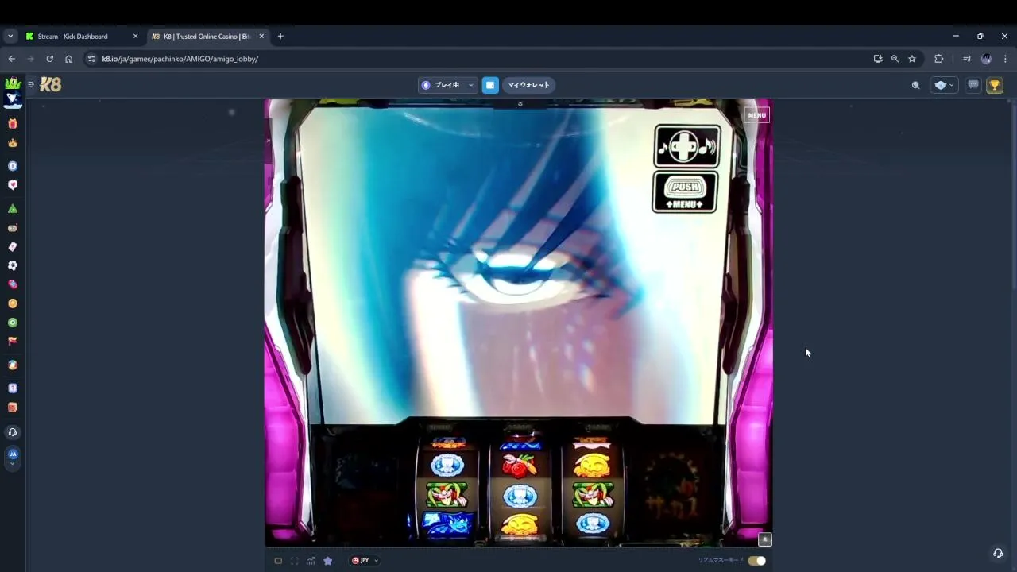Click the crown icon in sidebar
Screen dimensions: 1017x572
coord(12,143)
